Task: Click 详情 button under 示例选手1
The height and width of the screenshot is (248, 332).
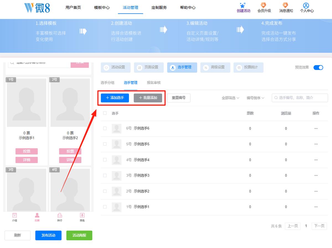Action: [27, 160]
